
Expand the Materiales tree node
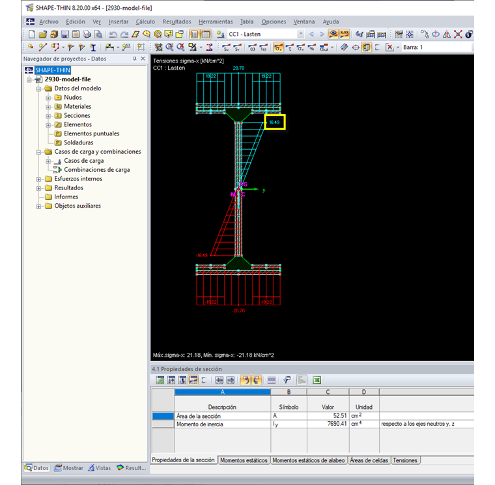pos(48,107)
